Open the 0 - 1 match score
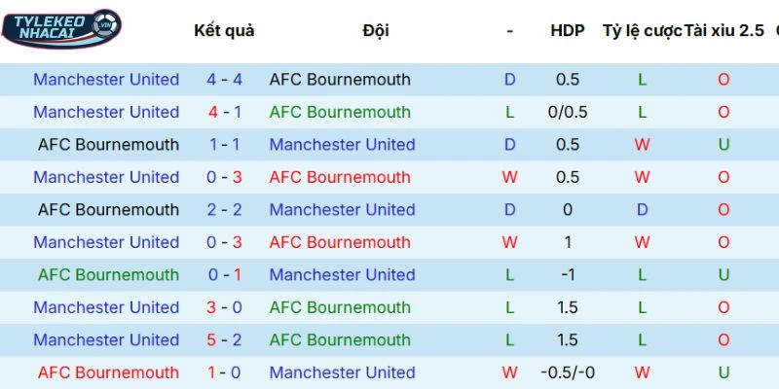The height and width of the screenshot is (389, 779). coord(225,275)
